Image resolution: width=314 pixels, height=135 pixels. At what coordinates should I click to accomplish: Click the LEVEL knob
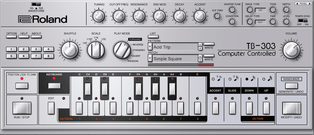pyautogui.click(x=286, y=21)
